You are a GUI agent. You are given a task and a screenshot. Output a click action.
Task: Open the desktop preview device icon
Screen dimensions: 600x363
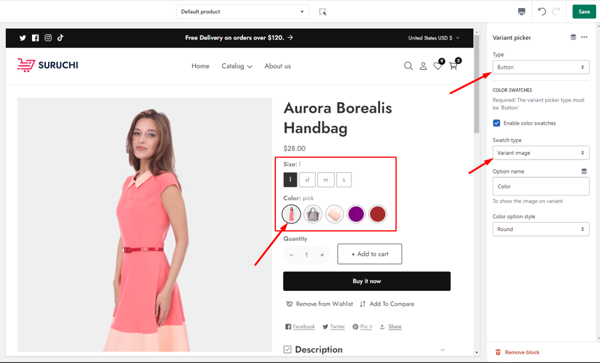coord(521,11)
